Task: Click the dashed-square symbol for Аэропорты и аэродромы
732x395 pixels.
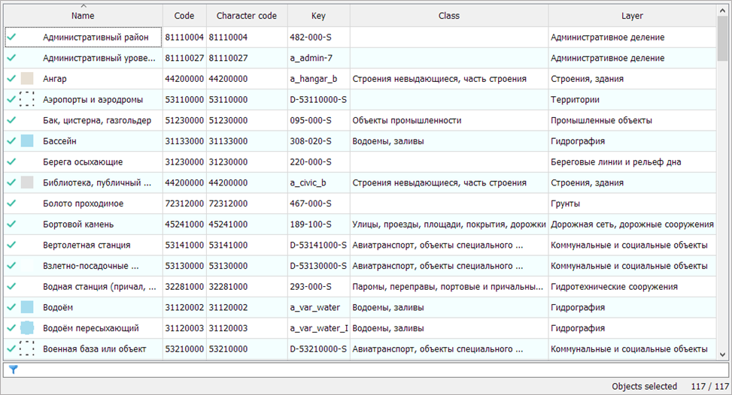Action: 27,99
